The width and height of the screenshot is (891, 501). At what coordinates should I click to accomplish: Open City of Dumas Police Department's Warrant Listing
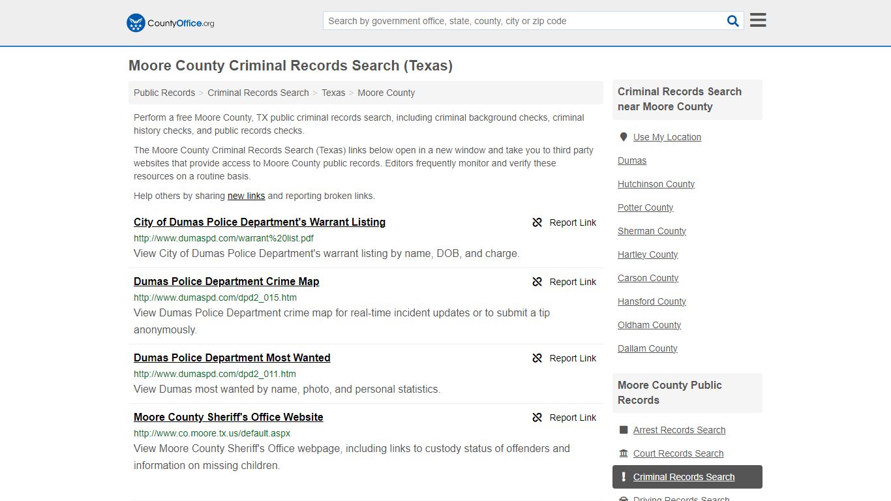(260, 222)
